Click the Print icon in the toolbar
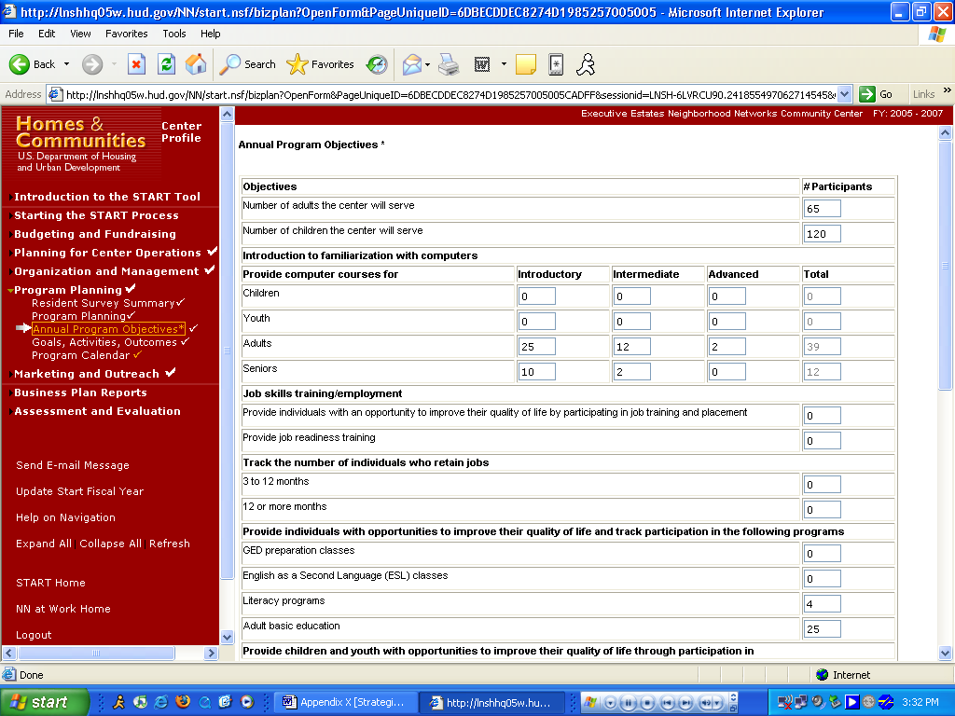Screen dimensions: 955x716 [x=449, y=64]
